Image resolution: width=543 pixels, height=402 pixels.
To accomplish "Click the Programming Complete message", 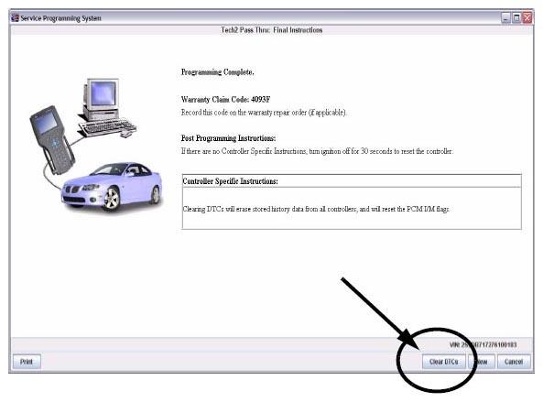I will pos(218,72).
